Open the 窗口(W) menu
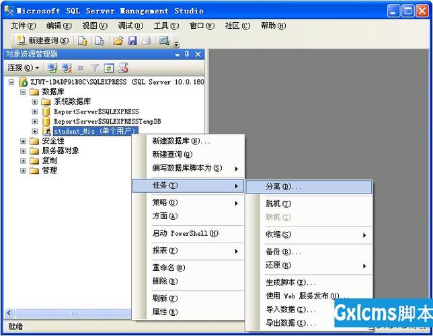 point(202,26)
